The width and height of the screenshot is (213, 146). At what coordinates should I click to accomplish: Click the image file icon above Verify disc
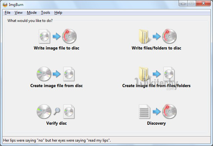[x=69, y=111]
